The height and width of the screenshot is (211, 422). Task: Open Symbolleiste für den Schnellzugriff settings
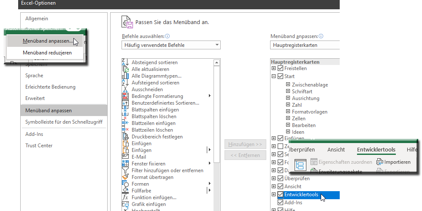[x=64, y=122]
